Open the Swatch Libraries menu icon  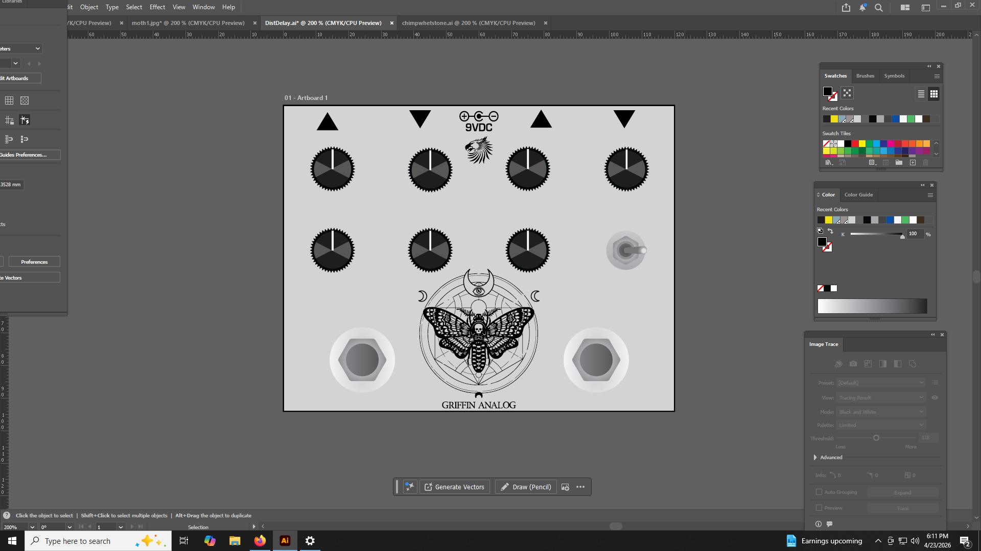[828, 163]
